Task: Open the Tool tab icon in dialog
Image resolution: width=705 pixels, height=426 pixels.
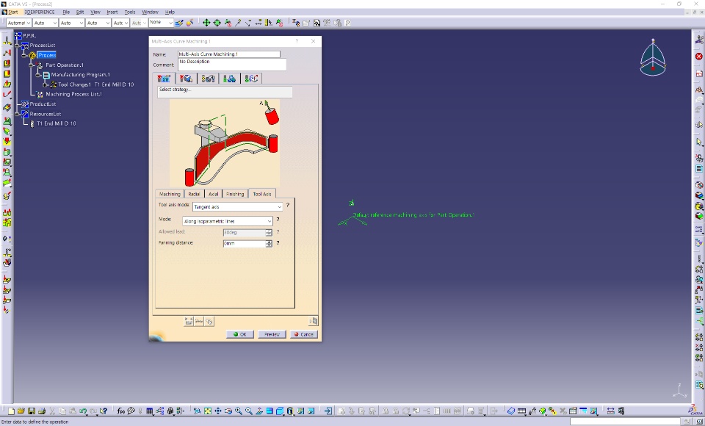Action: (208, 79)
